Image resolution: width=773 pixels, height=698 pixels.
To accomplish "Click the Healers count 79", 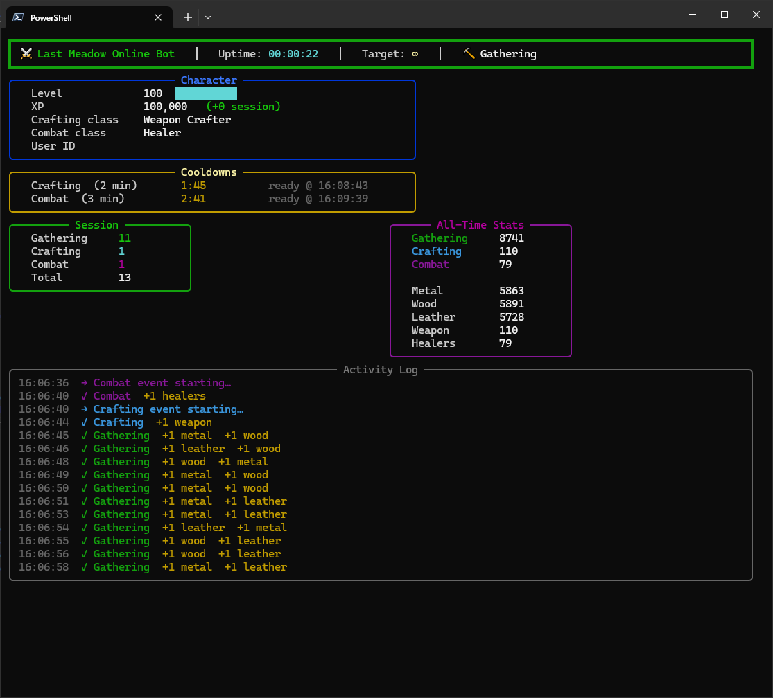I will point(505,343).
